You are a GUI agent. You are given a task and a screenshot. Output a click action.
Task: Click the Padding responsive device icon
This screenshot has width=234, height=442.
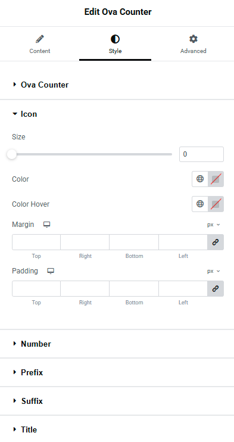(51, 271)
